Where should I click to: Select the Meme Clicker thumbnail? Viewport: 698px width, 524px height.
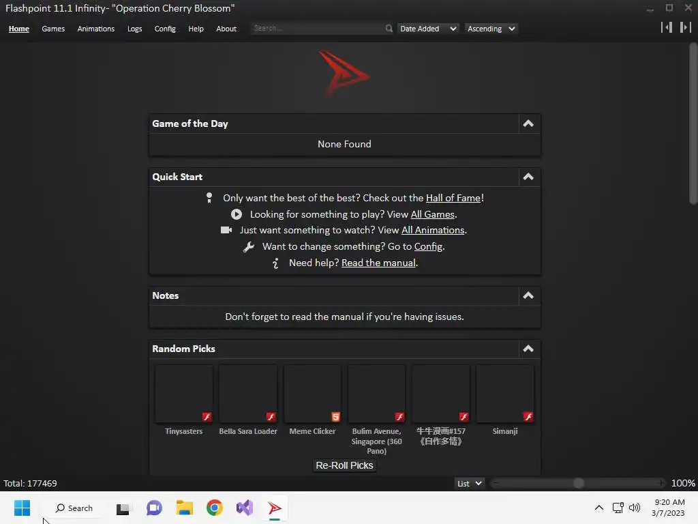pyautogui.click(x=312, y=394)
